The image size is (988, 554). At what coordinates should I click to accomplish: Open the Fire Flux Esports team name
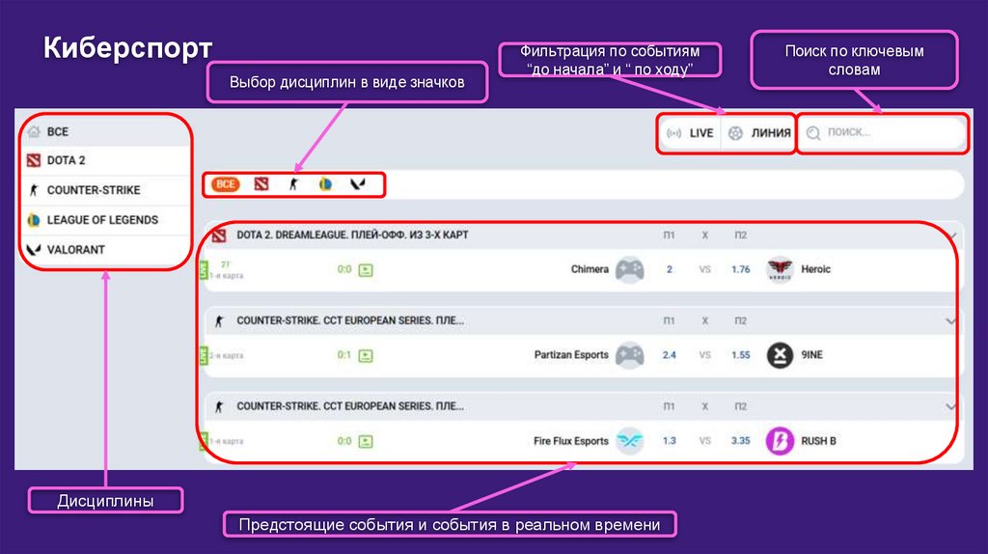571,441
